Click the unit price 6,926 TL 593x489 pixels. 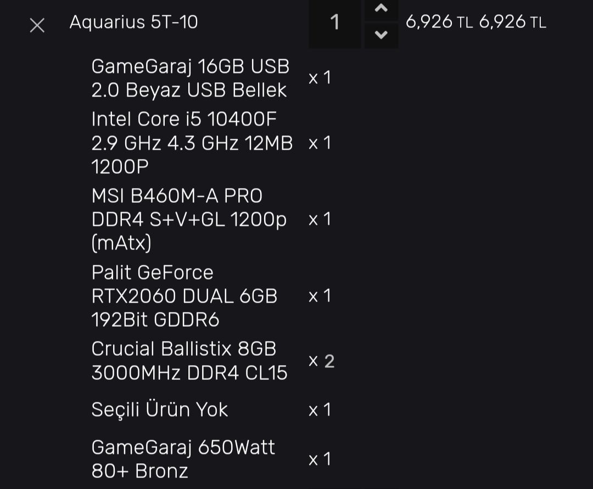point(439,22)
